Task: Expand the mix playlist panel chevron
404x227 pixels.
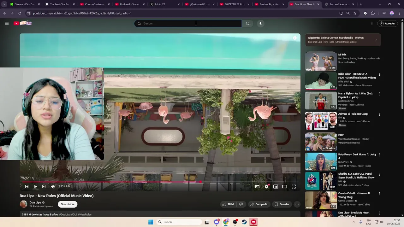Action: coord(376,40)
